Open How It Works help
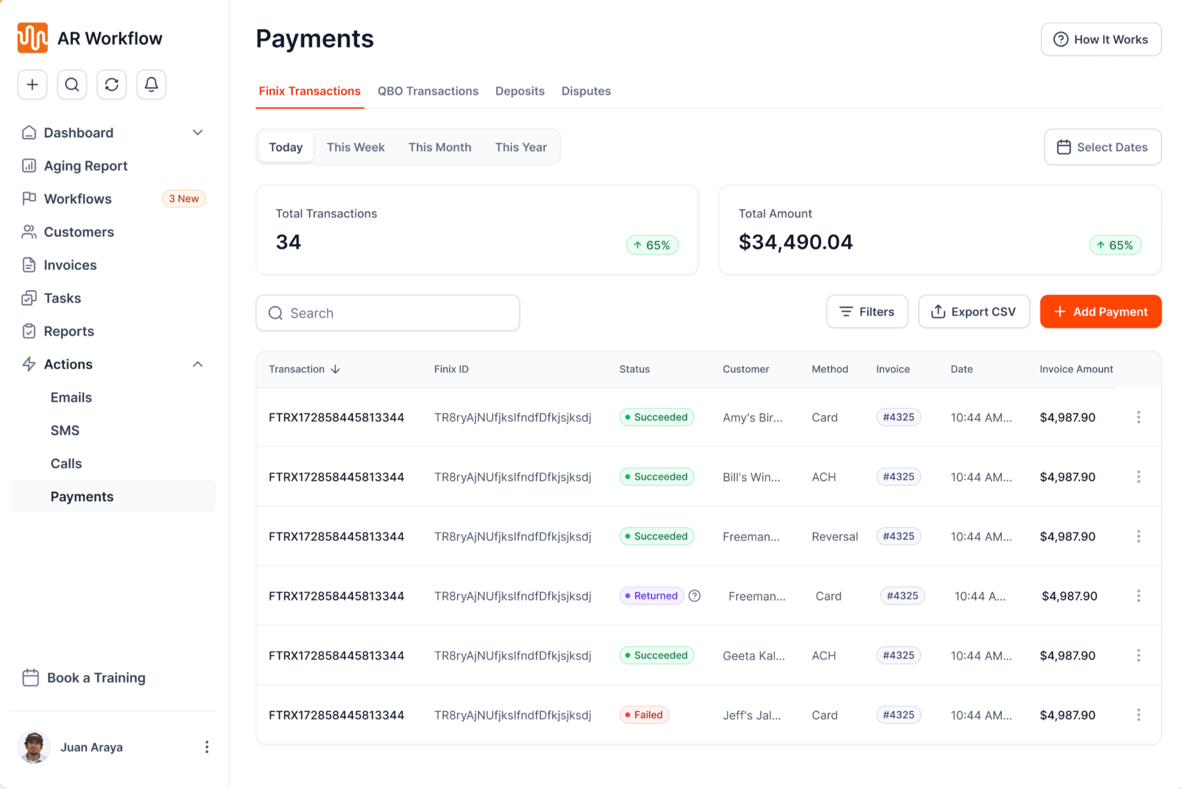The image size is (1182, 789). click(1101, 39)
